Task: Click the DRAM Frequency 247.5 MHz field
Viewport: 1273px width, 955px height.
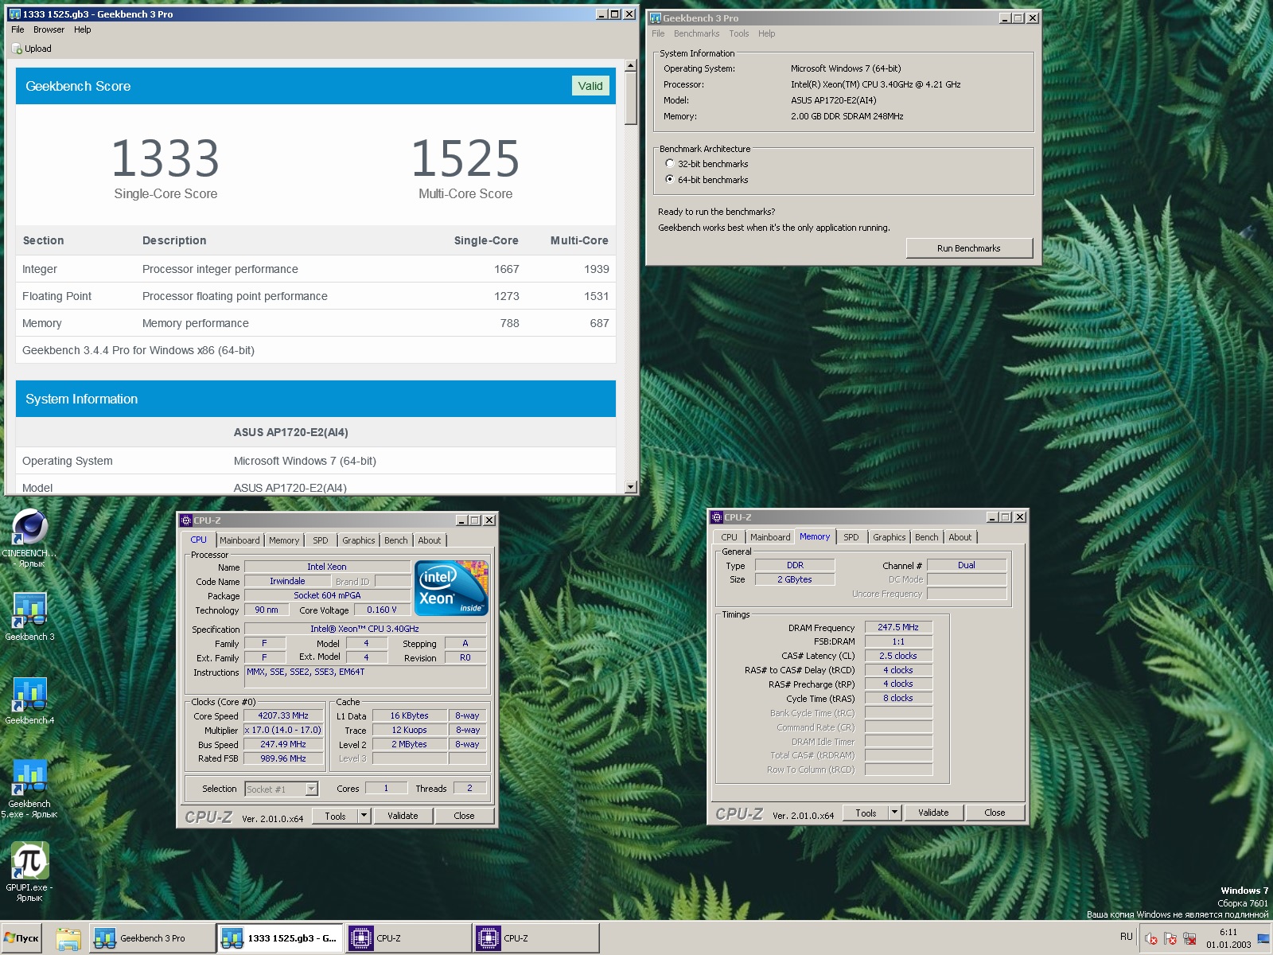Action: (x=898, y=627)
